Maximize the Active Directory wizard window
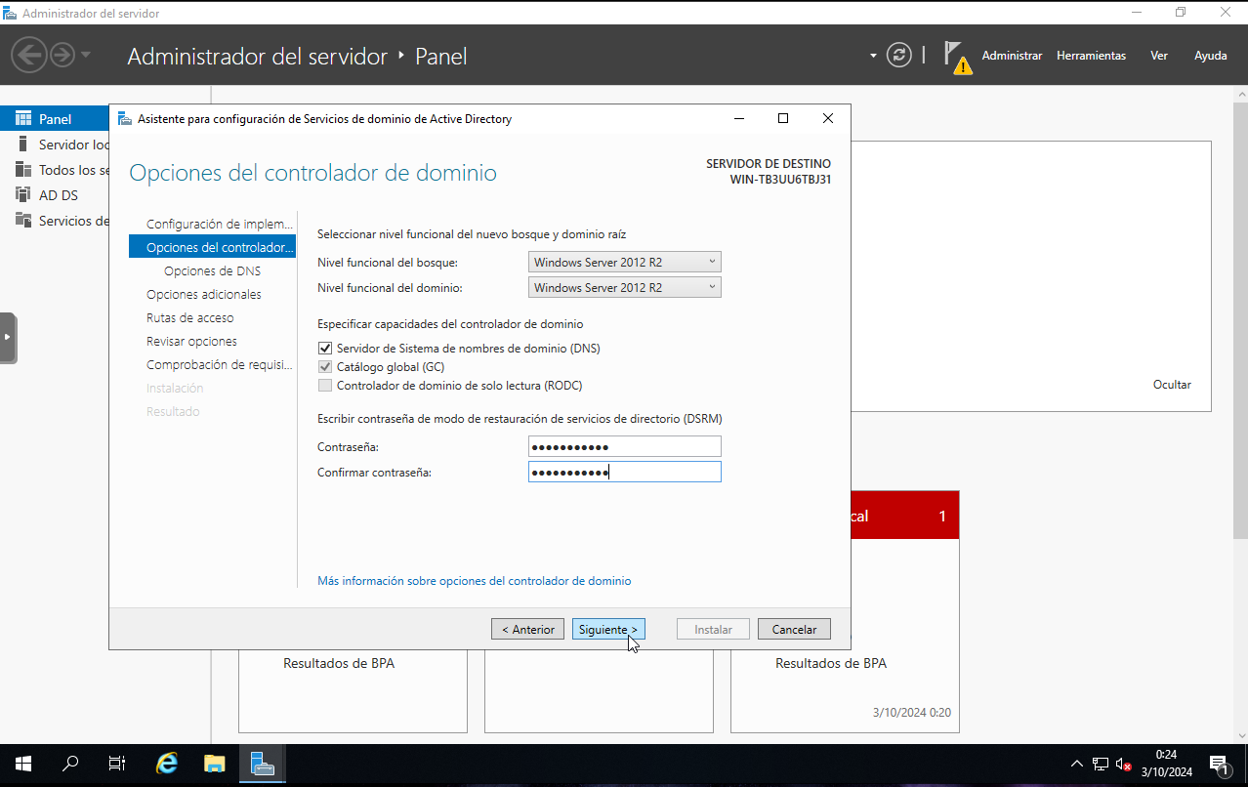 pos(782,118)
